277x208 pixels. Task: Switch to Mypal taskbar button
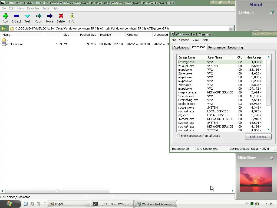(x=69, y=204)
